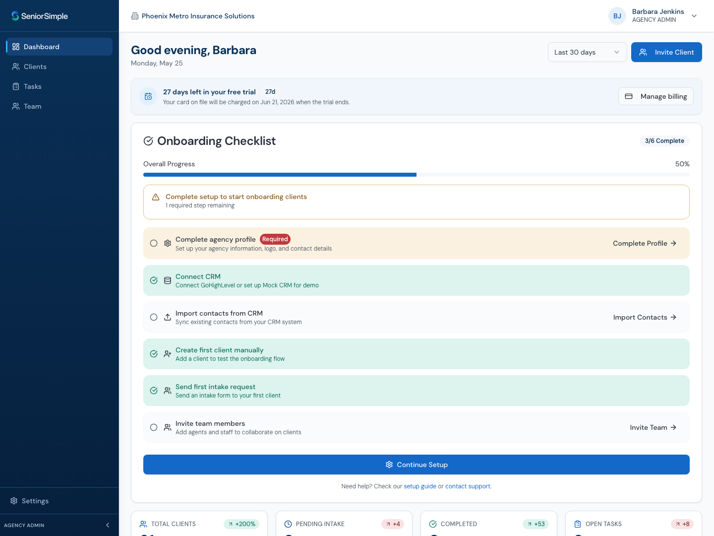Click the +4 trend badge
The height and width of the screenshot is (536, 714).
[393, 524]
